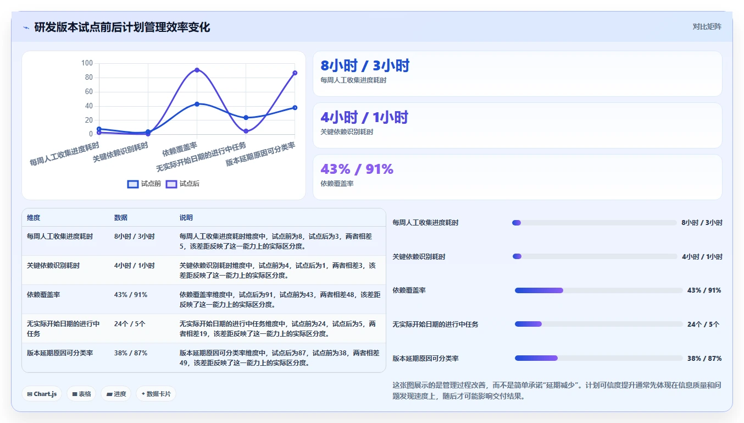Click the 数据卡片 chip

(156, 394)
